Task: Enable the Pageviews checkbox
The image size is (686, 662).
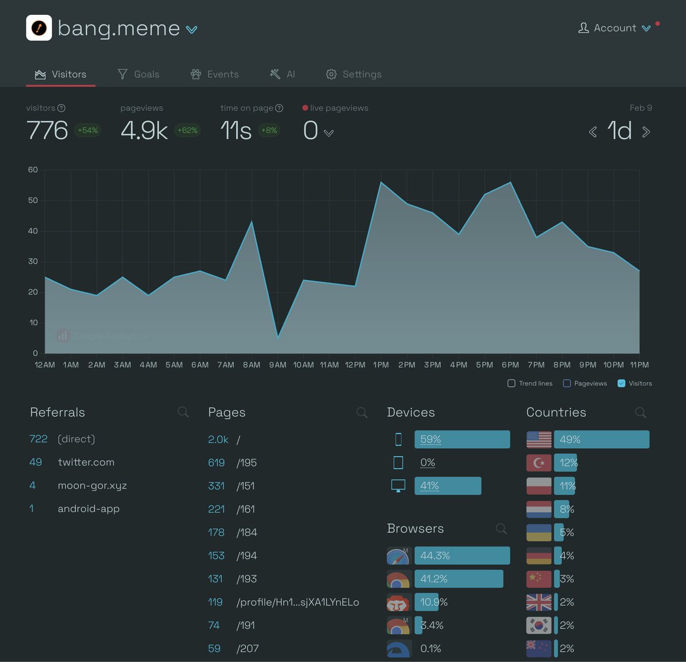Action: (567, 384)
